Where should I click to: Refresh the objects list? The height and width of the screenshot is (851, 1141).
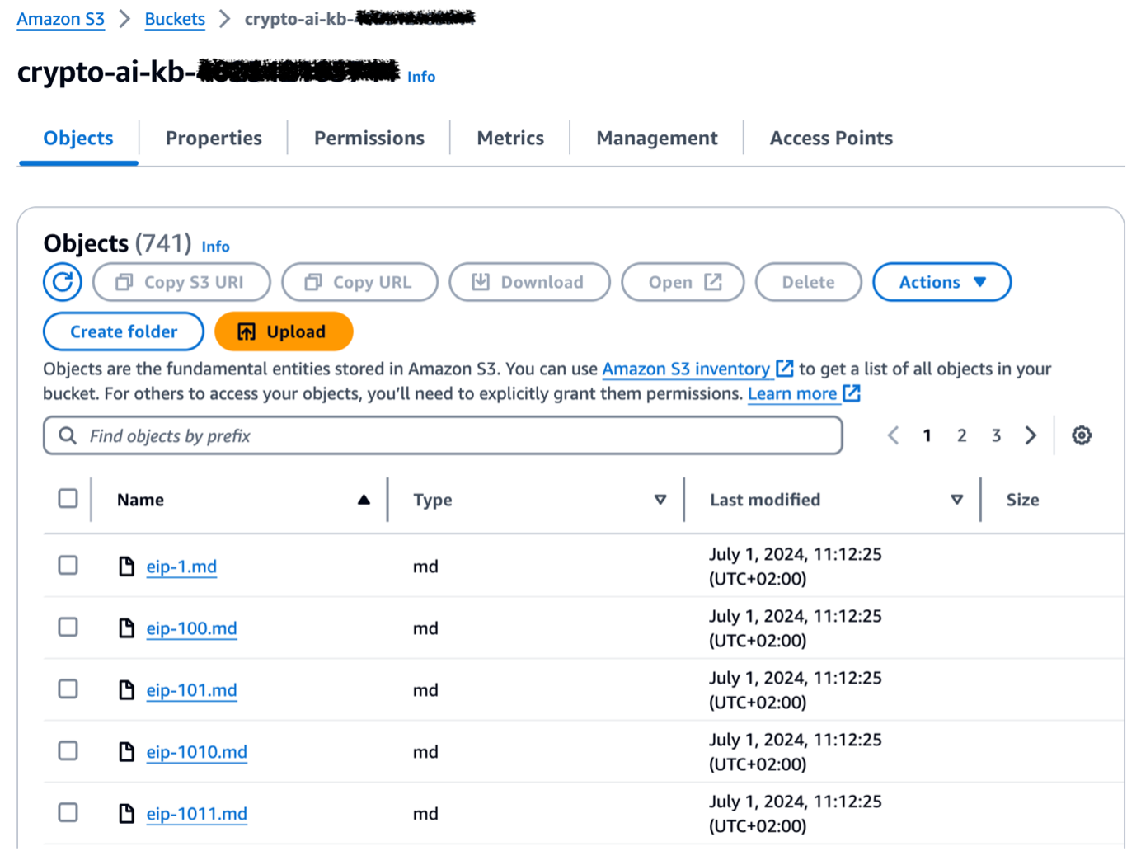[x=62, y=282]
